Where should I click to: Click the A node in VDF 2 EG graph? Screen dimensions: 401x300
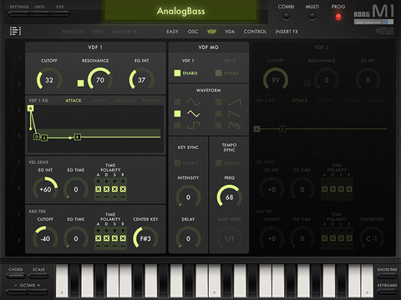(x=256, y=129)
